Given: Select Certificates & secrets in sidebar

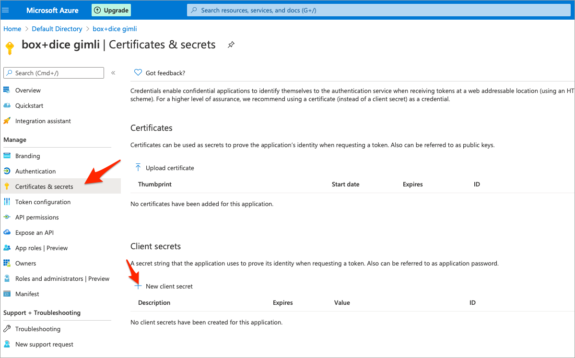Looking at the screenshot, I should (60, 186).
